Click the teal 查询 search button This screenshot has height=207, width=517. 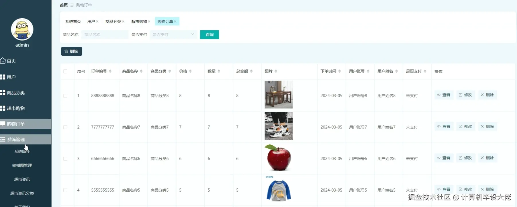click(x=209, y=35)
